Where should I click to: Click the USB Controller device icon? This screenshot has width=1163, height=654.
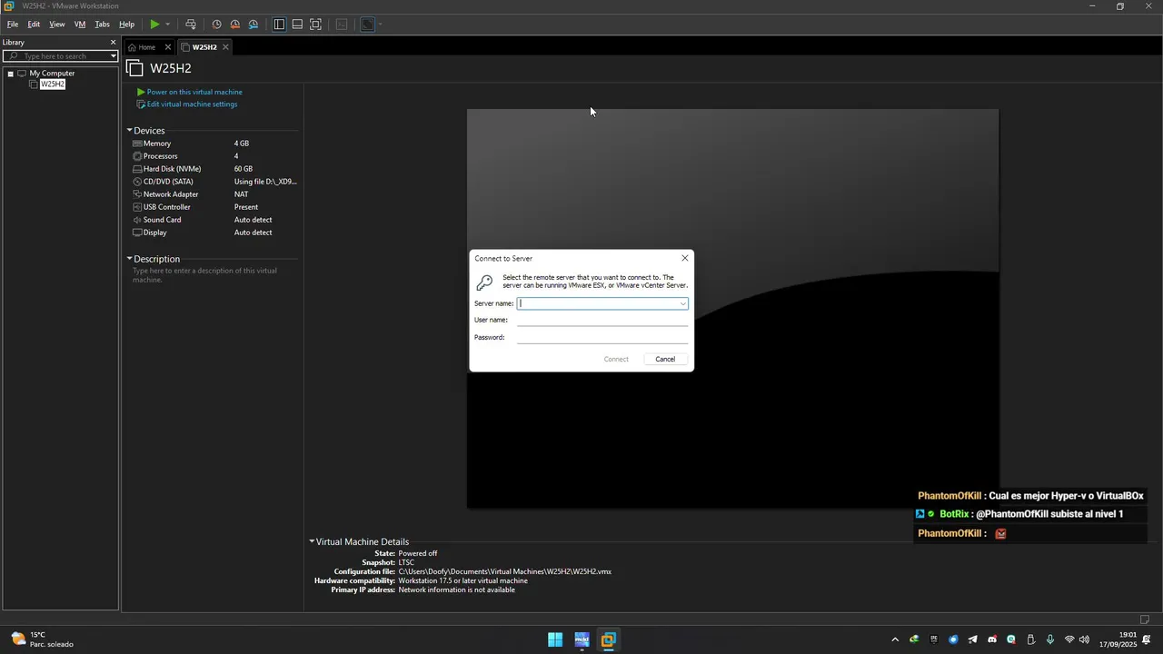tap(137, 207)
